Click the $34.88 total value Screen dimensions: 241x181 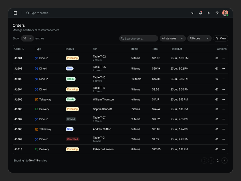click(156, 79)
